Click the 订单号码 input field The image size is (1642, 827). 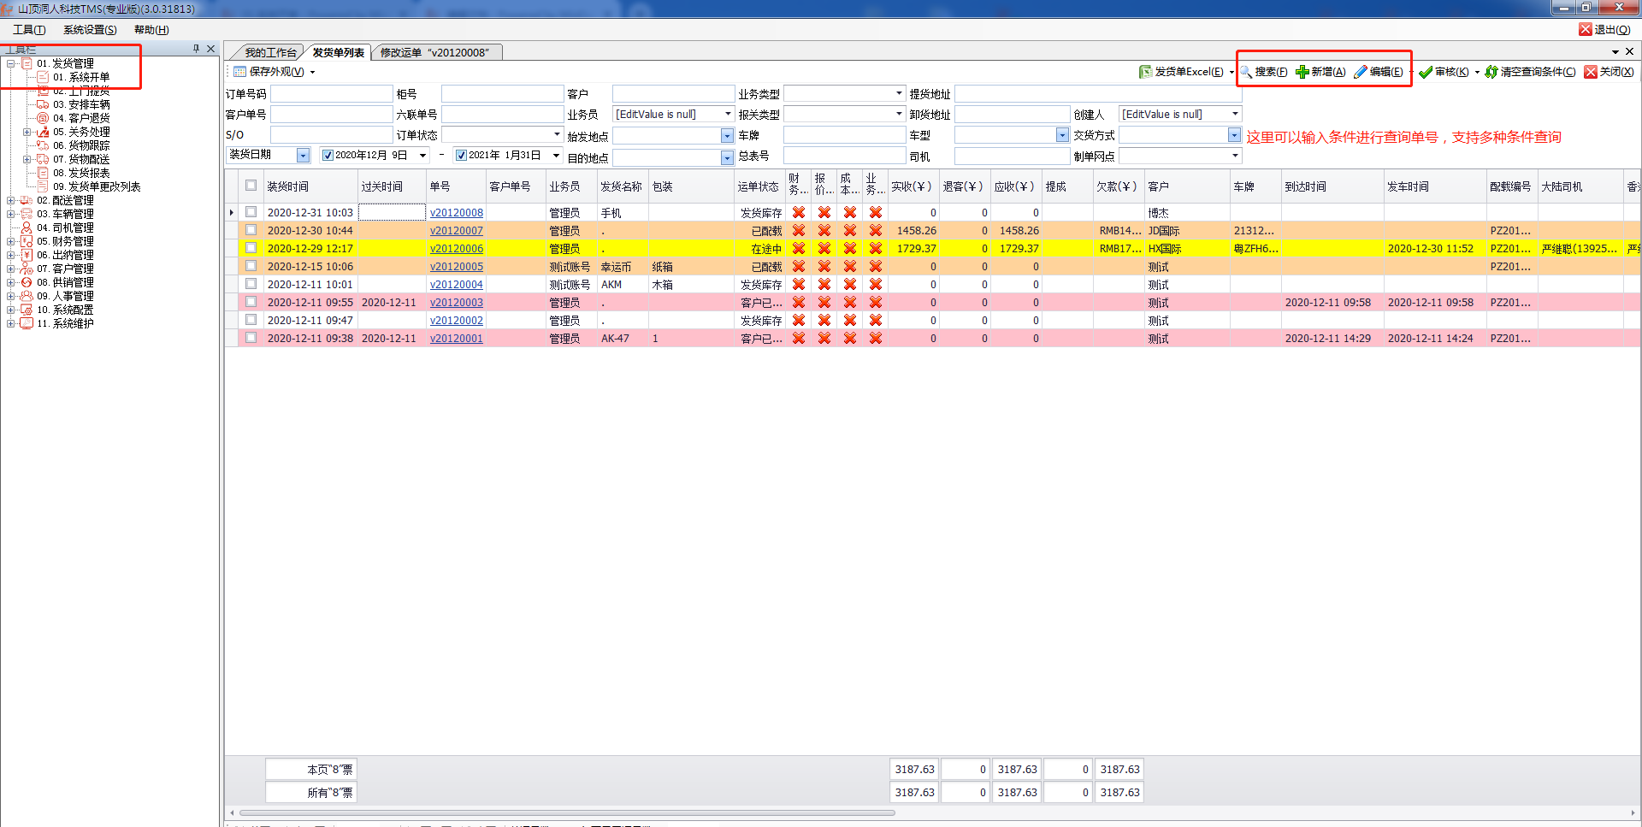[x=331, y=93]
